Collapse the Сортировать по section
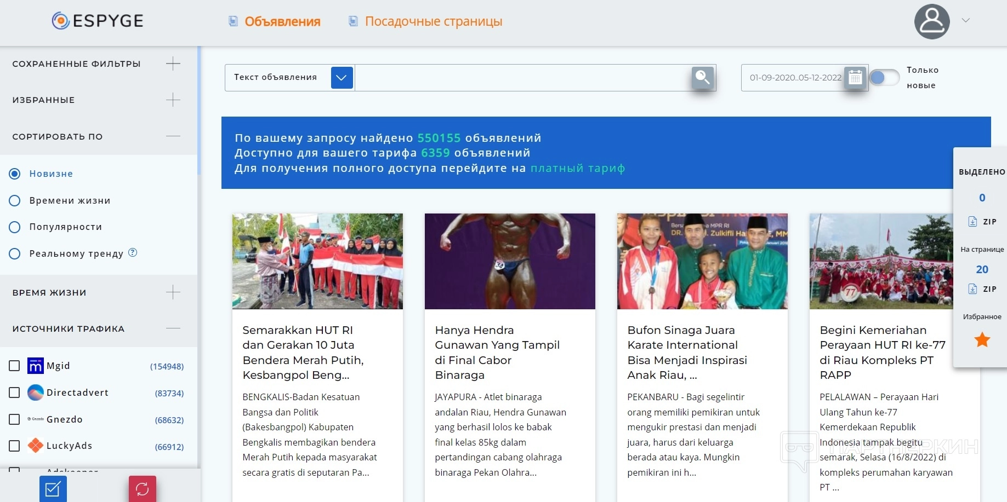 (173, 136)
